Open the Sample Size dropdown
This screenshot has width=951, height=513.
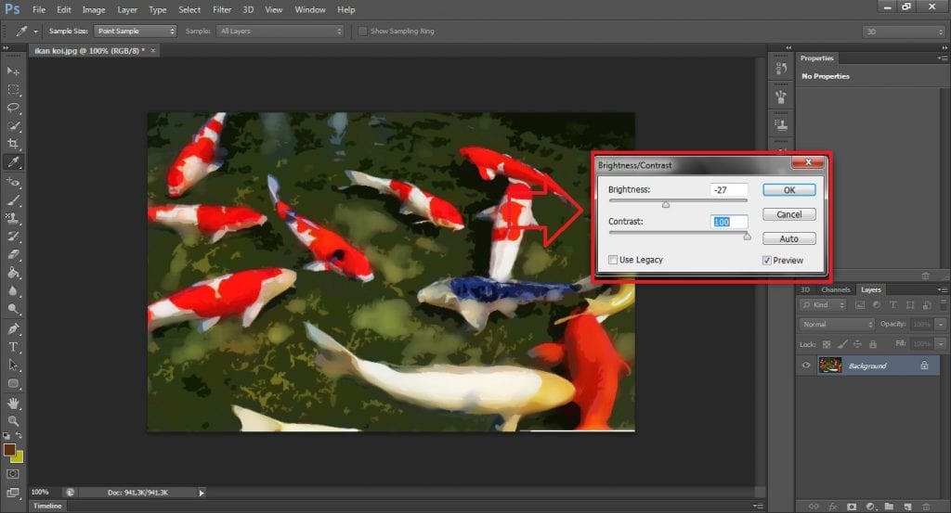[135, 31]
